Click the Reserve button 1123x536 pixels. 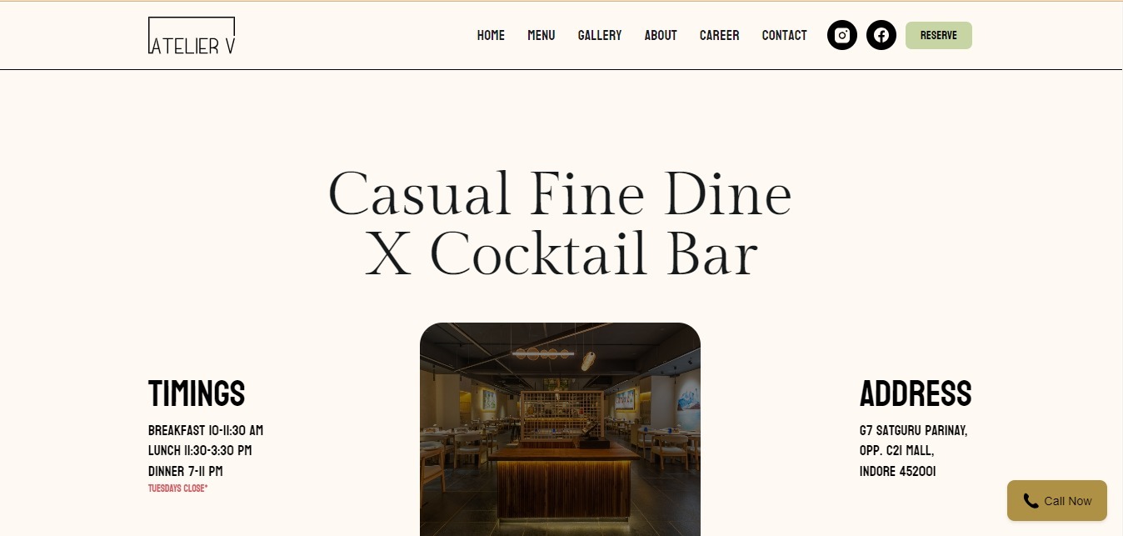[939, 35]
